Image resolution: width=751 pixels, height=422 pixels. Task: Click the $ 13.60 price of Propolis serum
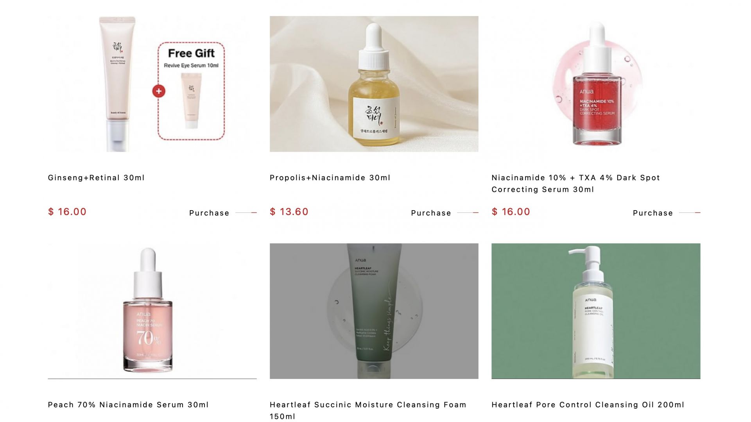(x=289, y=212)
